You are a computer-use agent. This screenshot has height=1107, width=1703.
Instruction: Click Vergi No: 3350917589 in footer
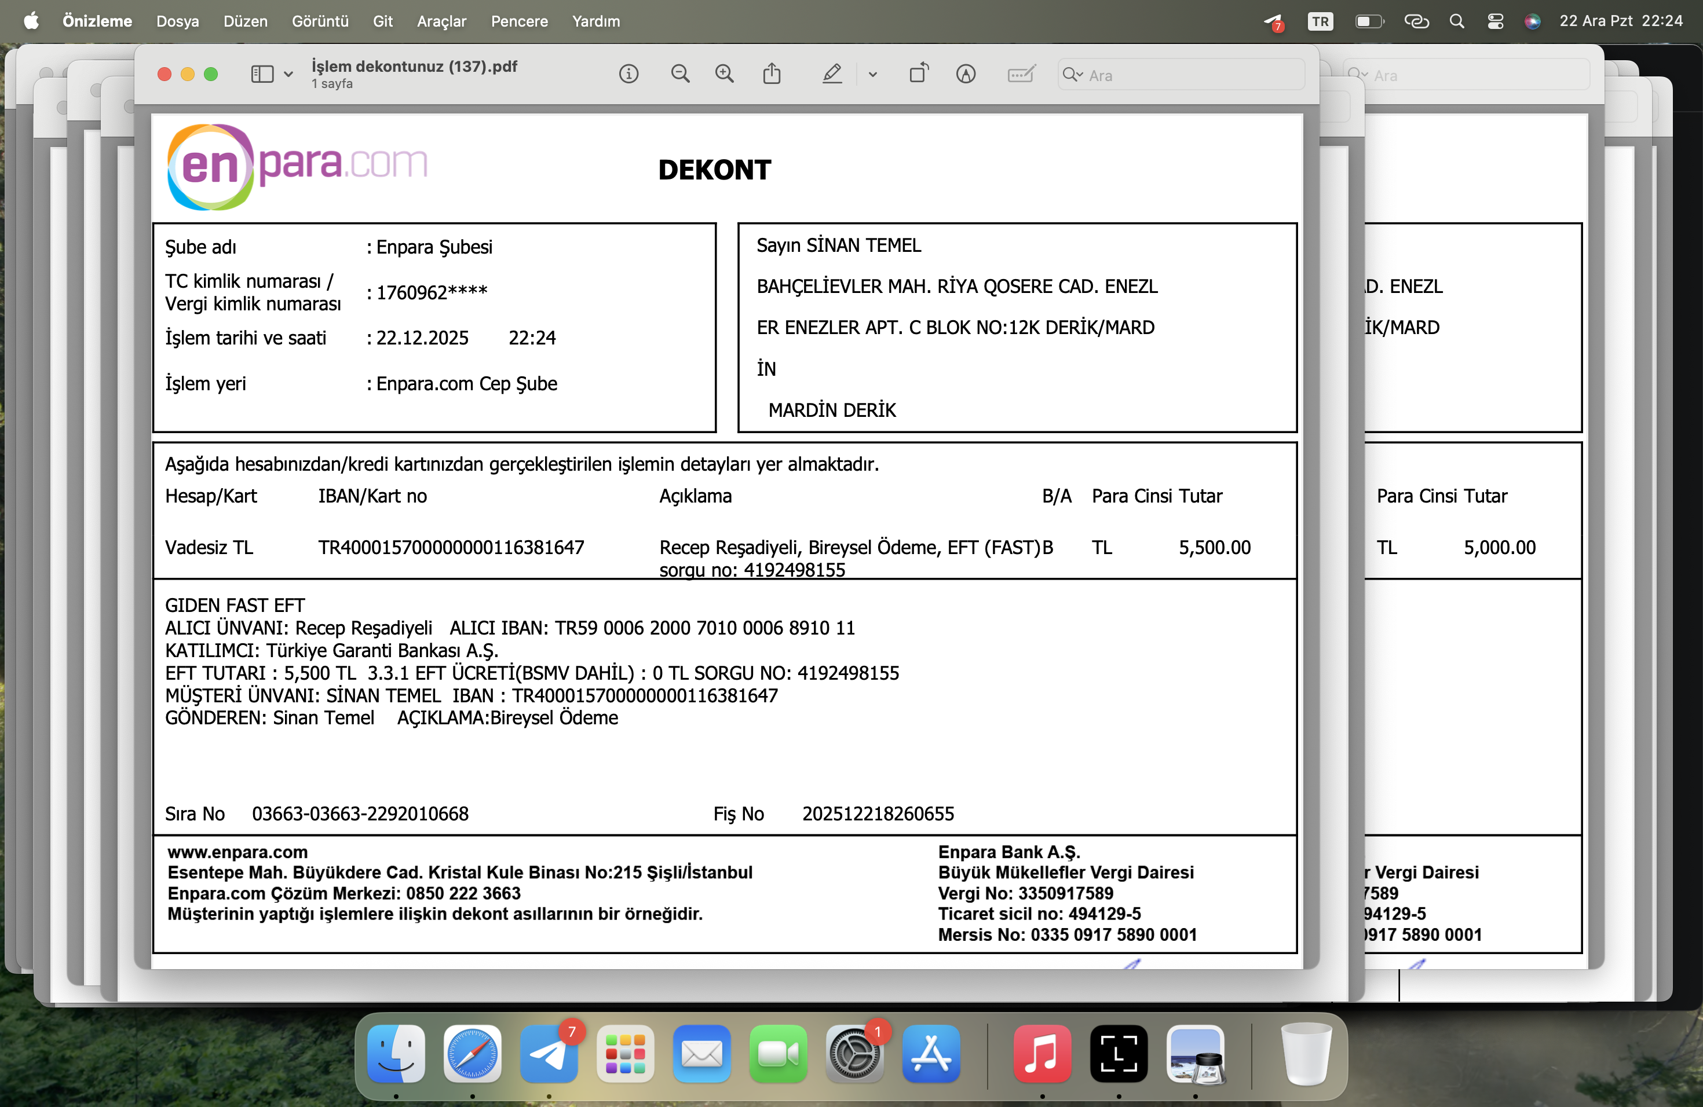tap(1025, 893)
